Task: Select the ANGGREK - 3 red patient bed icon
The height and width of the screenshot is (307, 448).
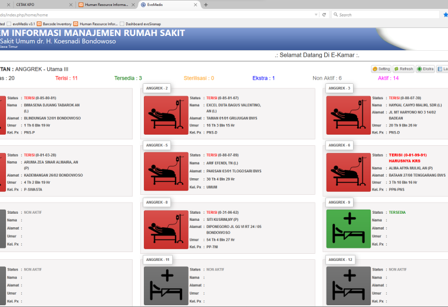Action: 348,115
